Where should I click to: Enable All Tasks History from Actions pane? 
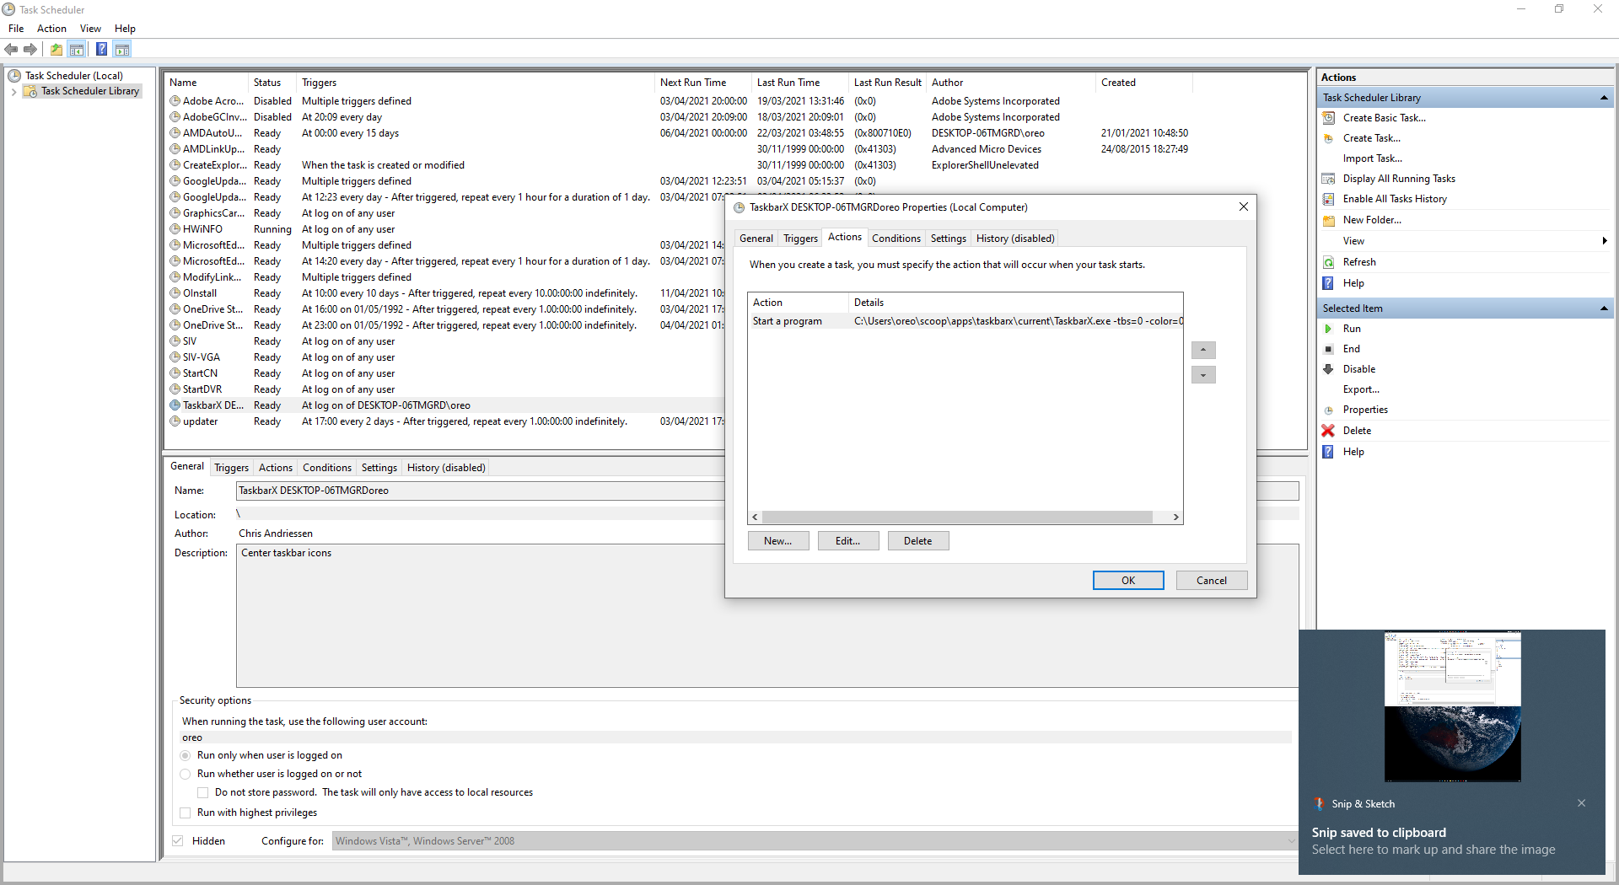(1396, 198)
